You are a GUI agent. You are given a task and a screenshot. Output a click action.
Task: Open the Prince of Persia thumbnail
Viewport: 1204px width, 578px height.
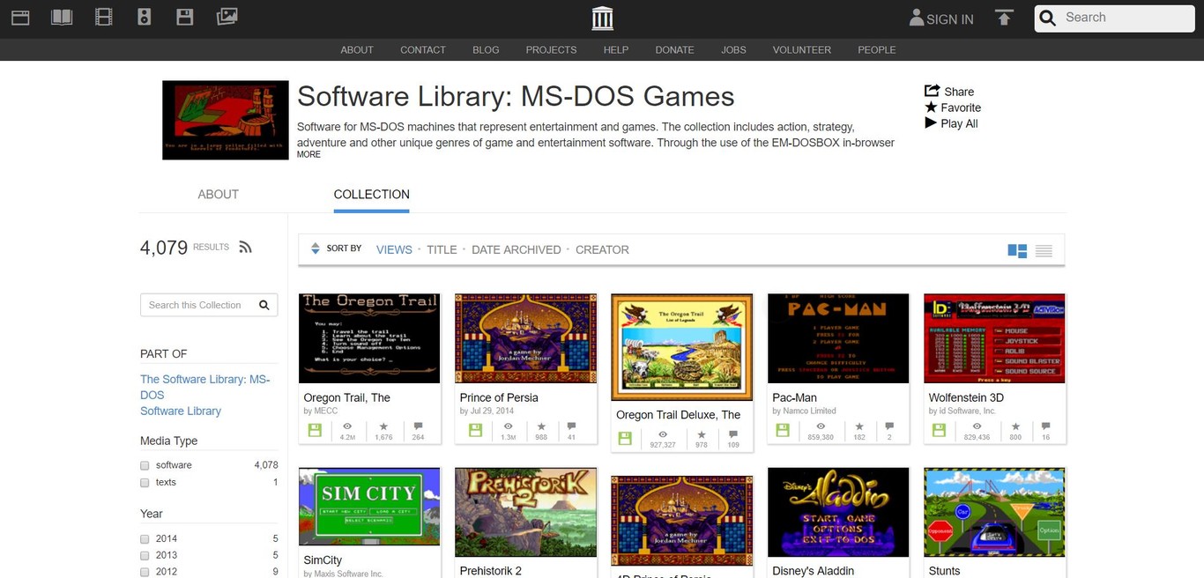point(525,337)
